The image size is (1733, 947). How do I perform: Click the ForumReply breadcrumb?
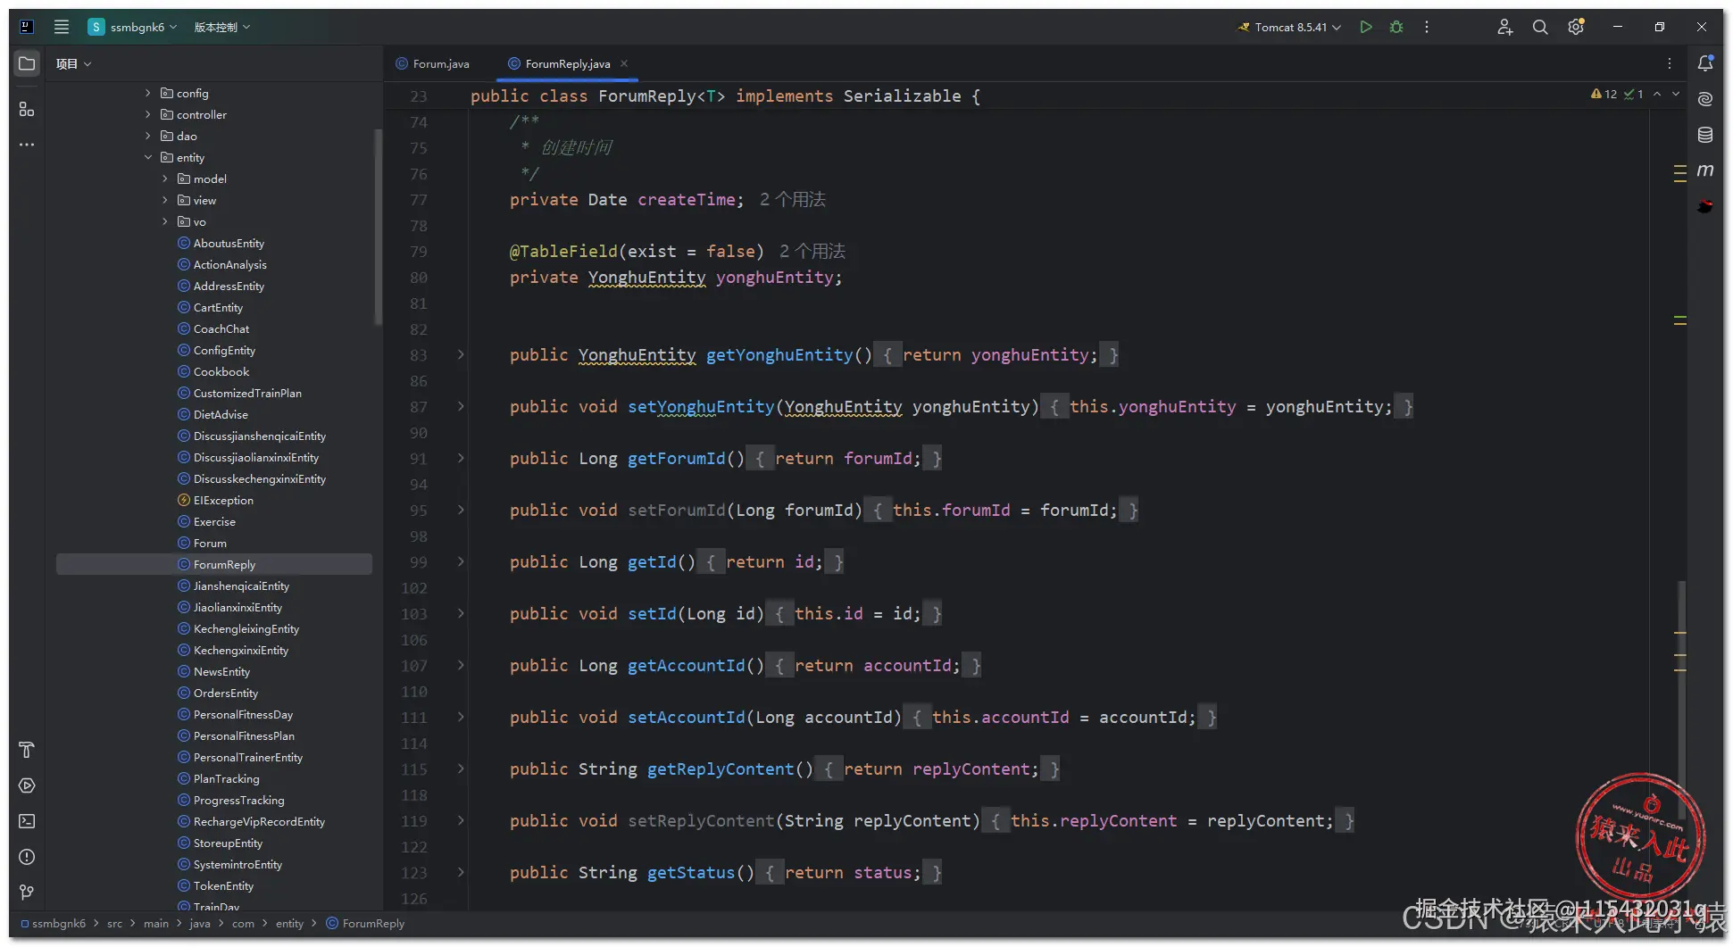[x=366, y=923]
